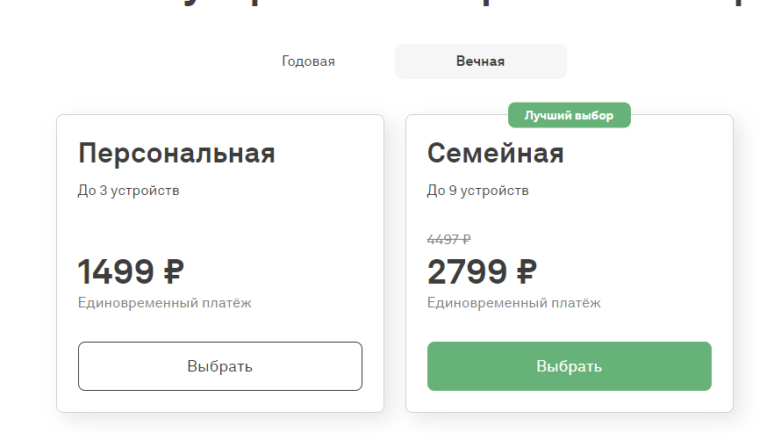Click Единовременный платёж under the 1499 price
This screenshot has width=774, height=433.
[164, 303]
